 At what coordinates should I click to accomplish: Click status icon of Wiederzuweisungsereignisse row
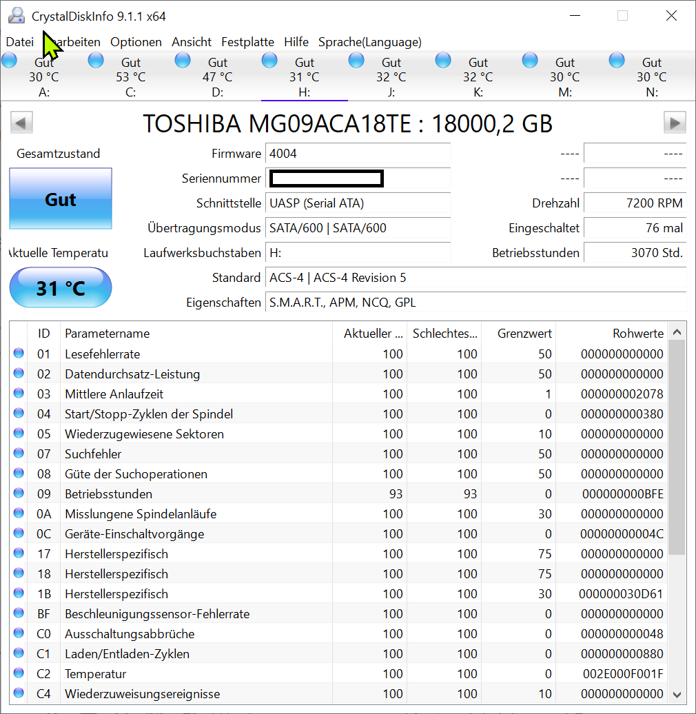point(19,693)
